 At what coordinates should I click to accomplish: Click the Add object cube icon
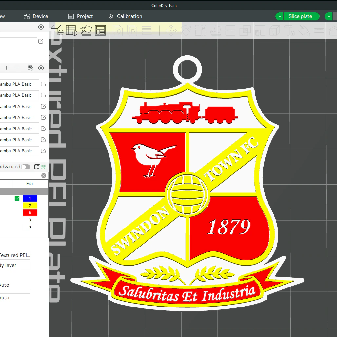[57, 30]
